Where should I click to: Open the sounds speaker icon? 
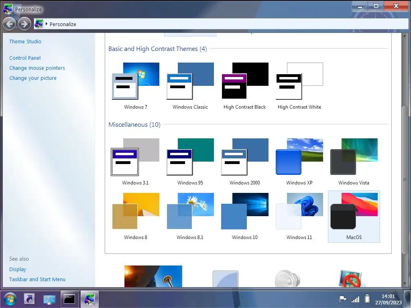click(287, 278)
